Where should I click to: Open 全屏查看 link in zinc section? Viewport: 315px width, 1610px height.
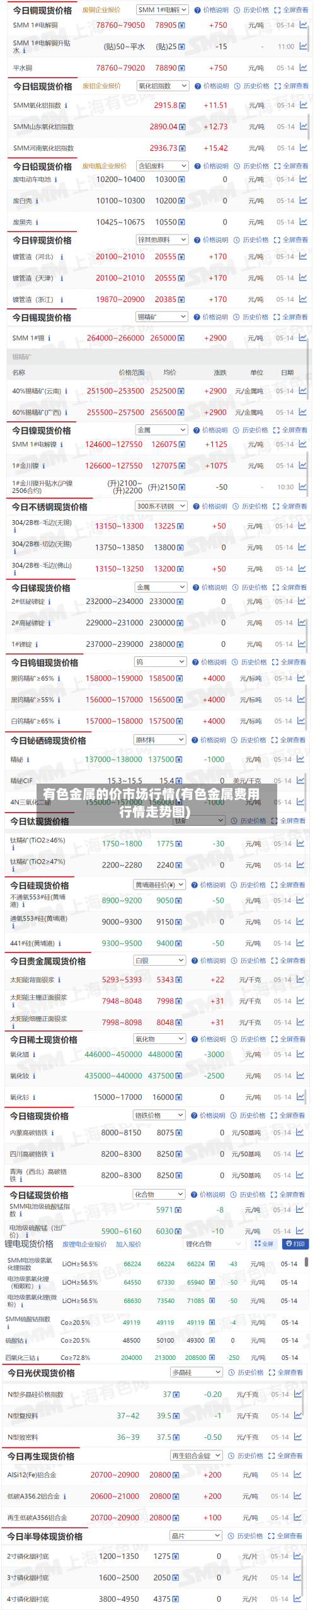click(291, 240)
